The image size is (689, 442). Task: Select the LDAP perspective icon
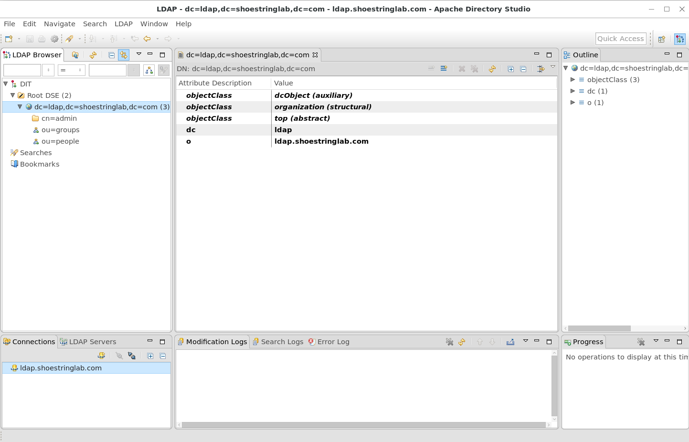coord(680,39)
